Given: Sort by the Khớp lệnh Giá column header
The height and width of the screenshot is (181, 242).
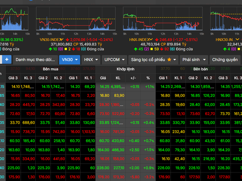Looking at the screenshot, I should tap(103, 78).
